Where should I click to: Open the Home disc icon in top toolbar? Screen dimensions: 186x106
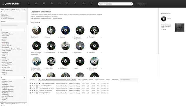28,3
